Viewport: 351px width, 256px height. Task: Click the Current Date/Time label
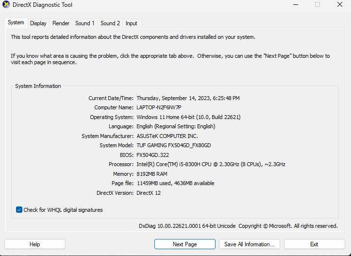pos(111,98)
